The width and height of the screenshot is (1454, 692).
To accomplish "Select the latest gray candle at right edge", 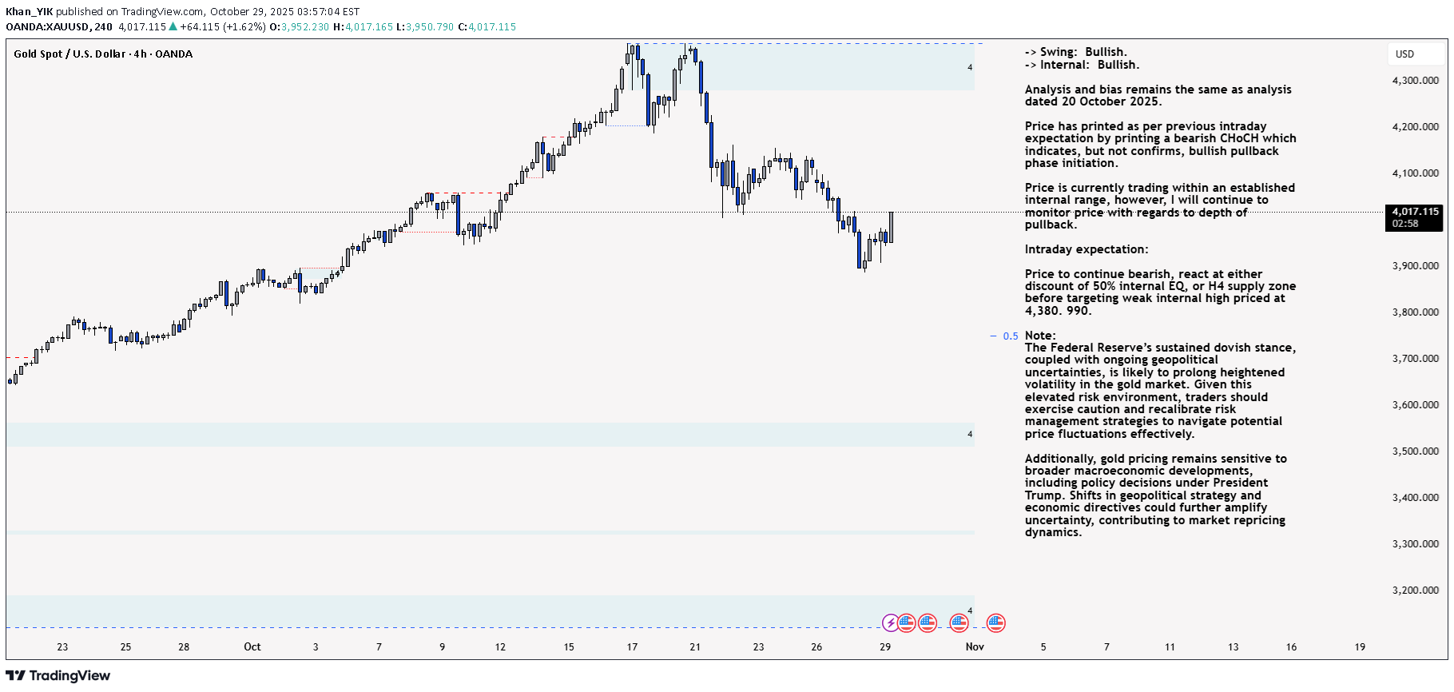I will pyautogui.click(x=891, y=228).
